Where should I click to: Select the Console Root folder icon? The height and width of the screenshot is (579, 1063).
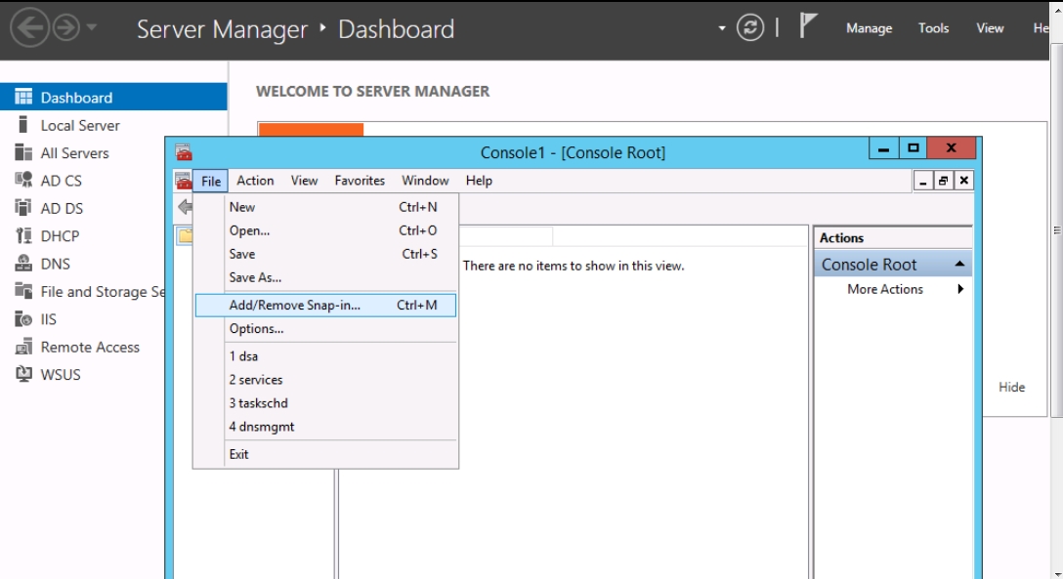click(x=185, y=235)
